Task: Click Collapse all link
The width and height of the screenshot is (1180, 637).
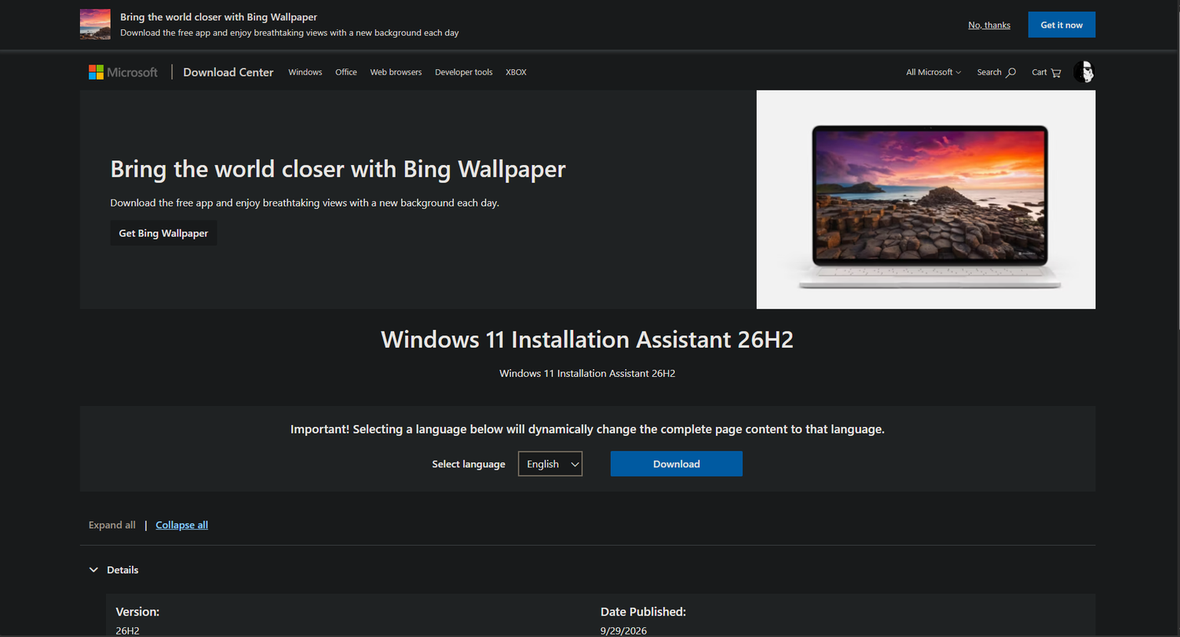Action: [x=182, y=525]
